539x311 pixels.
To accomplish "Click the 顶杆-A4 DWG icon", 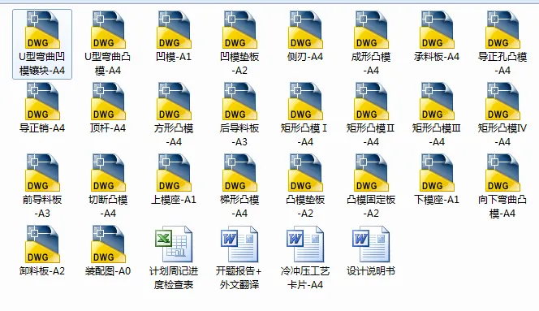I will coord(108,102).
